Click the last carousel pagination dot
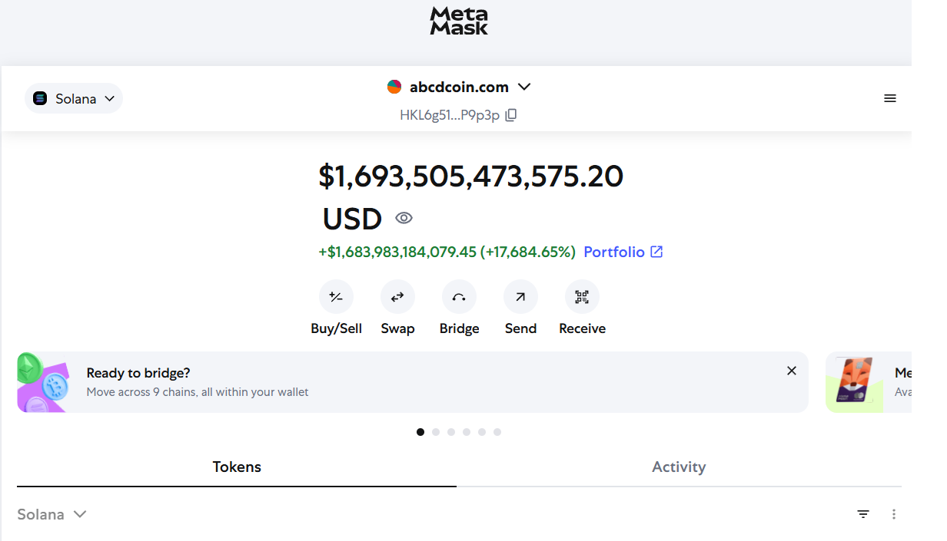 coord(497,432)
